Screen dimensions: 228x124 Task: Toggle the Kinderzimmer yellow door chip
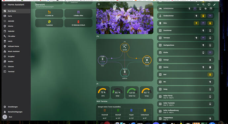pos(203,16)
